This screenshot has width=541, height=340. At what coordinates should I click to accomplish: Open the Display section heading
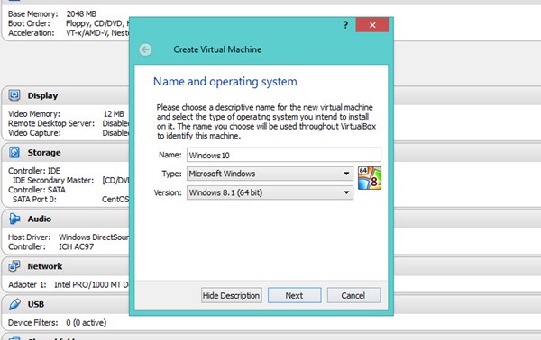pyautogui.click(x=42, y=95)
